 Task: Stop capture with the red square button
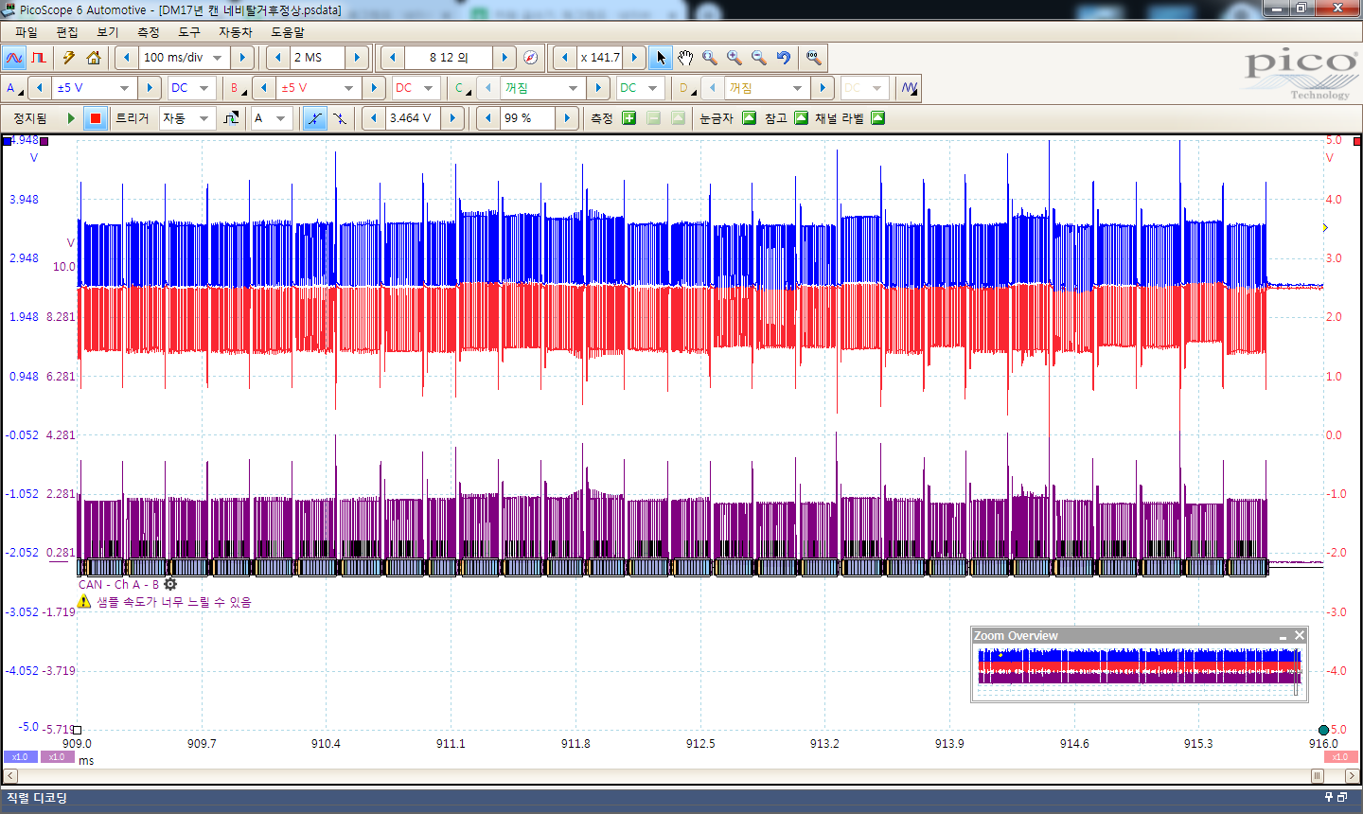(x=95, y=118)
